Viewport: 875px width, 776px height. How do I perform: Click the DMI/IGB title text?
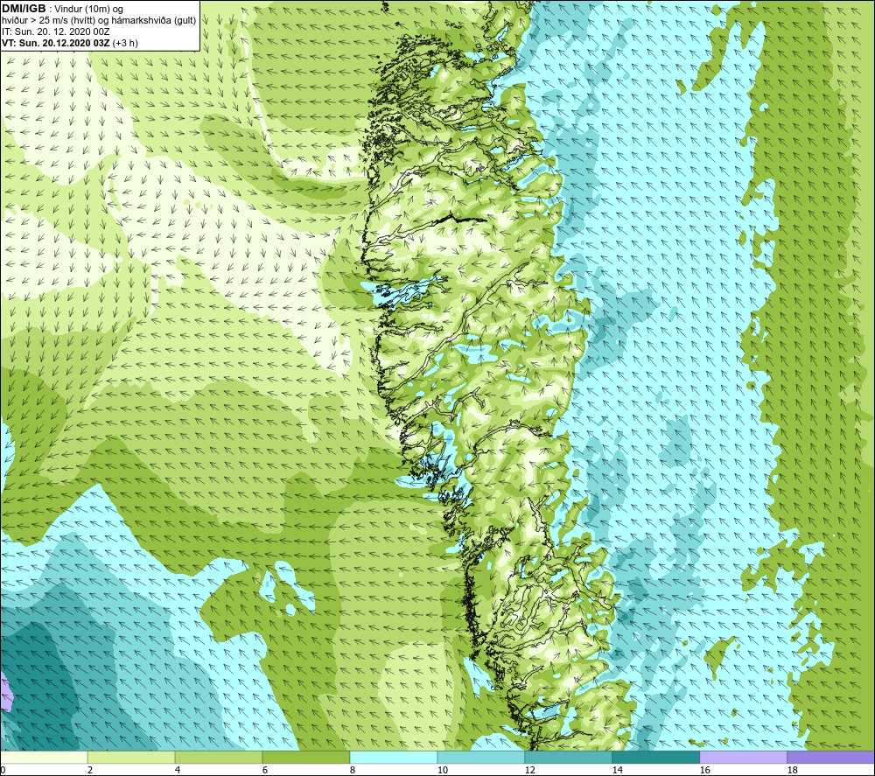(x=24, y=9)
